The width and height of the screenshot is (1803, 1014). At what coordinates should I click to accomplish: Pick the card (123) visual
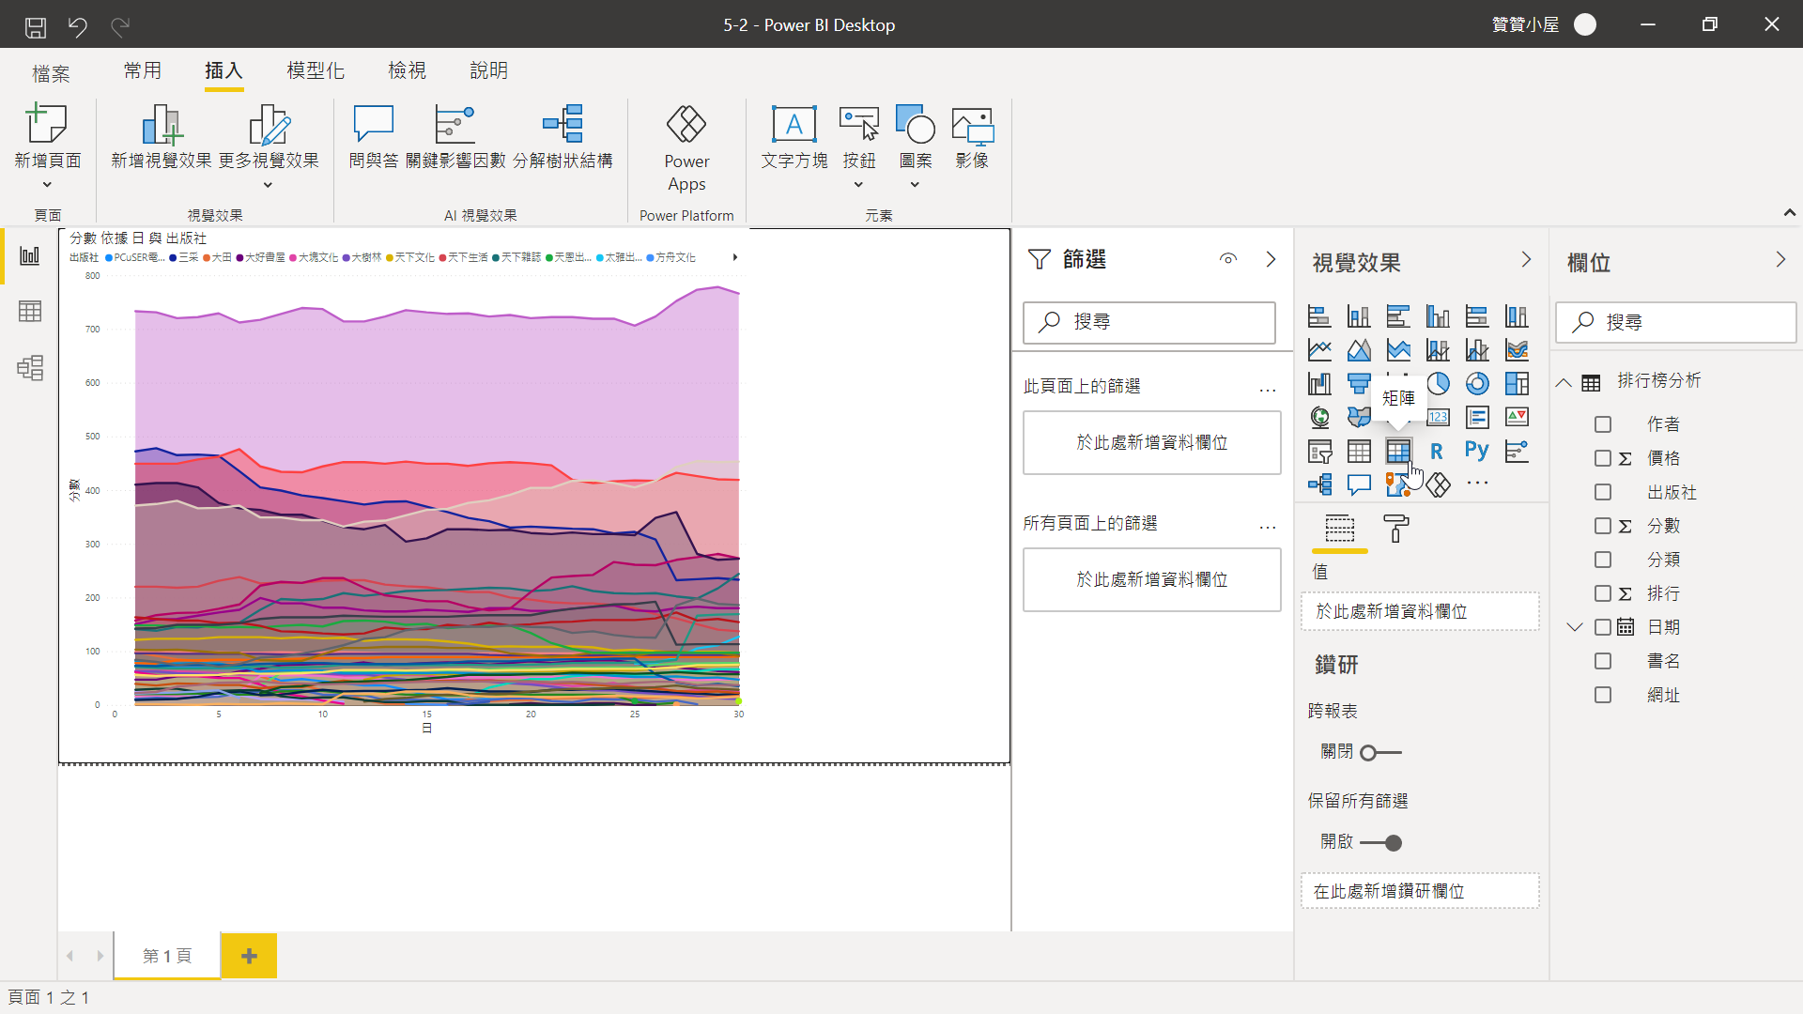(x=1438, y=417)
